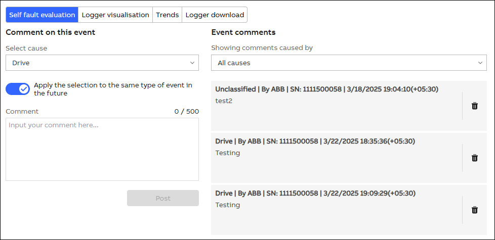Image resolution: width=495 pixels, height=240 pixels.
Task: Open the Select cause dropdown showing Drive
Action: [x=102, y=63]
